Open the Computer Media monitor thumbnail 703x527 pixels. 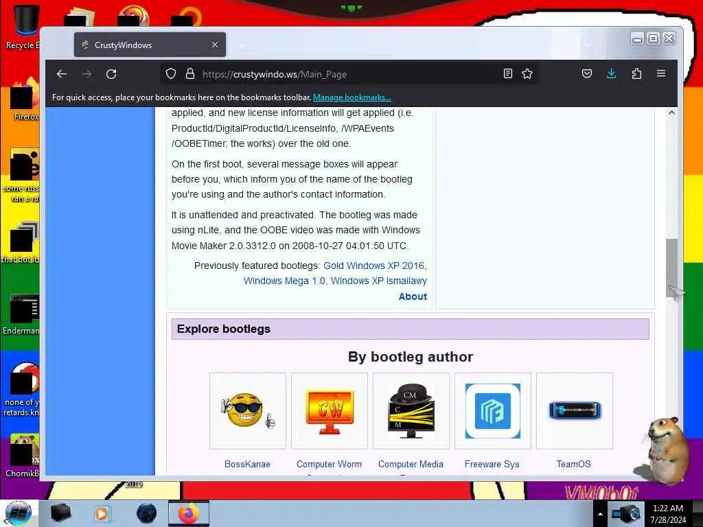coord(411,411)
